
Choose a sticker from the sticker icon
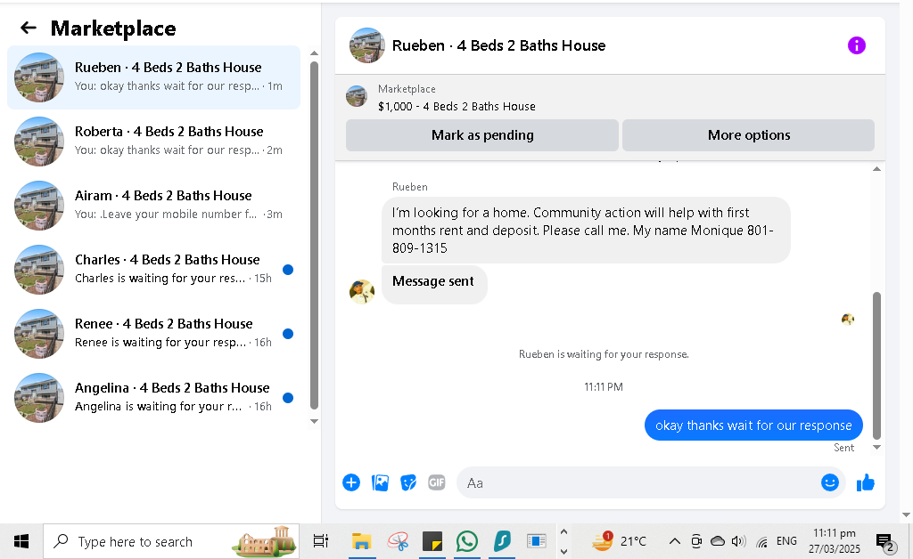[x=408, y=482]
